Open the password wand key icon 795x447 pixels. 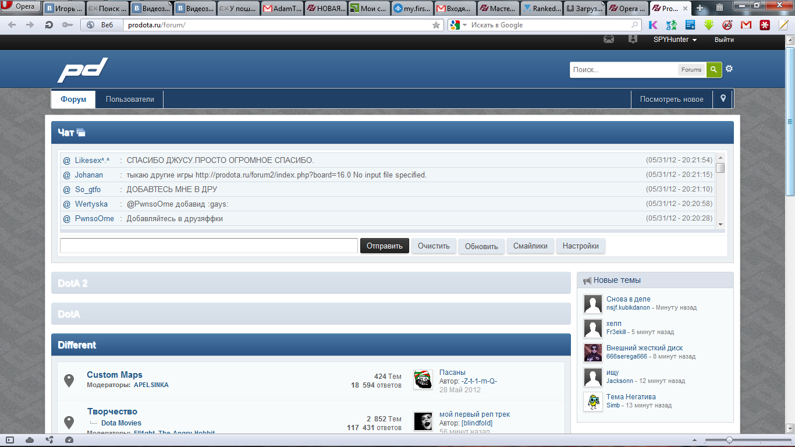68,25
